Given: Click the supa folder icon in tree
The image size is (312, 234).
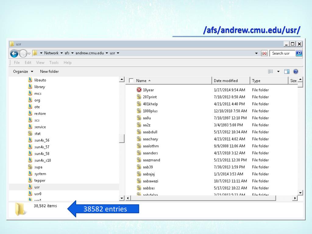Looking at the screenshot, I should point(30,167).
